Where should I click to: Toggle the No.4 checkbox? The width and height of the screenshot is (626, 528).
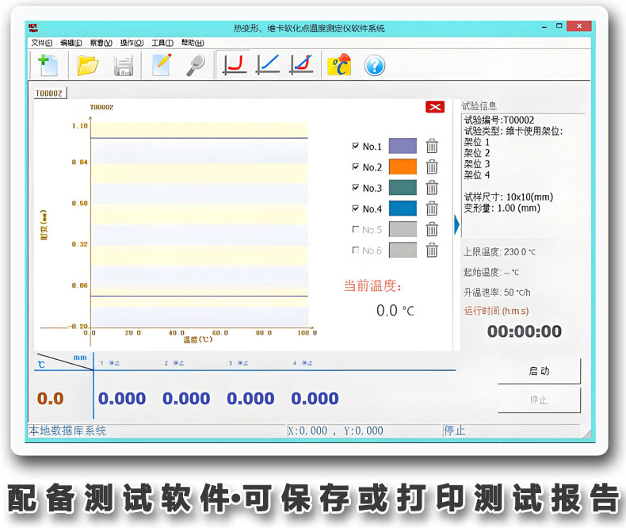click(x=355, y=208)
